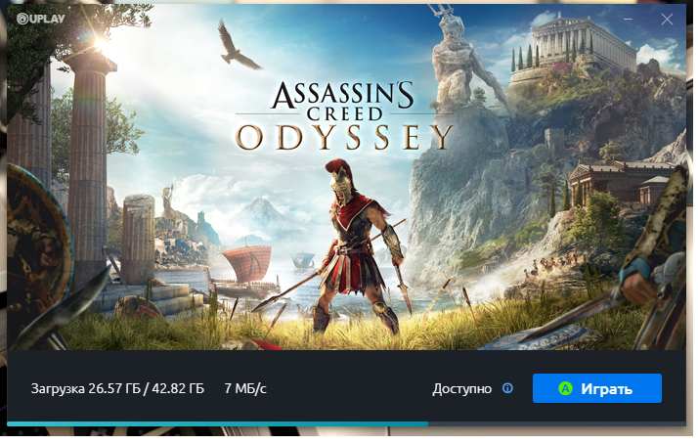Click the flying eagle in the artwork

[240, 46]
